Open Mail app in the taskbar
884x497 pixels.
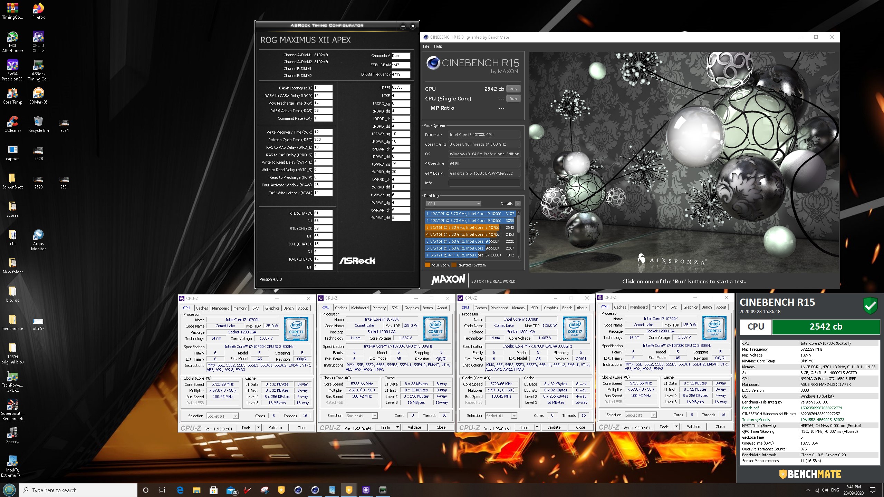tap(231, 490)
